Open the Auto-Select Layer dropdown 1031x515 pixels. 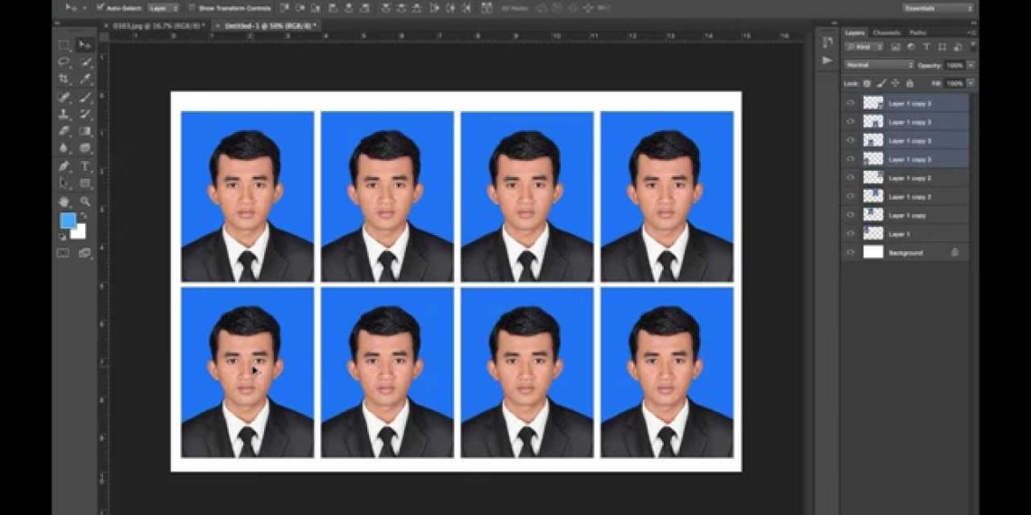[x=163, y=8]
